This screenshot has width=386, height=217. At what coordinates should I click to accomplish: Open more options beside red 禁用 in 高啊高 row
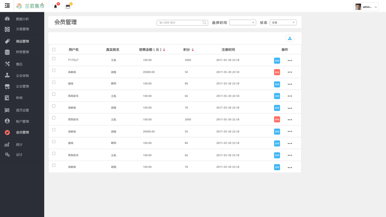[290, 72]
